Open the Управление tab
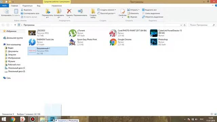Image resolution: width=217 pixels, height=122 pixels. tap(57, 6)
